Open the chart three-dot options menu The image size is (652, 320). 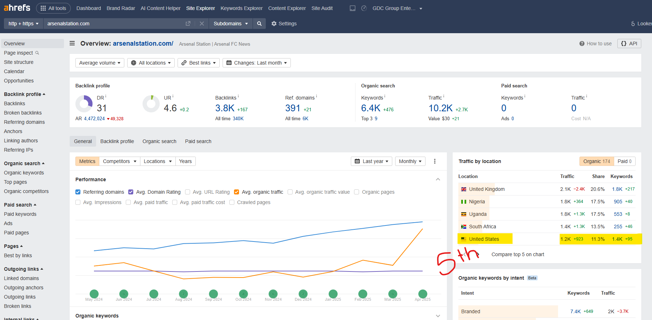pyautogui.click(x=435, y=161)
